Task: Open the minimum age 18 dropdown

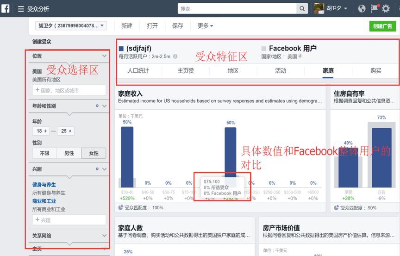Action: (41, 131)
